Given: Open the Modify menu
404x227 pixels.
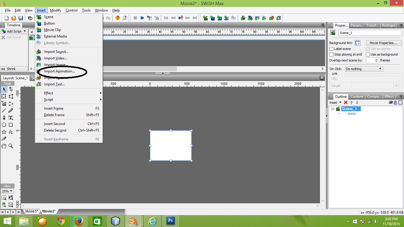Looking at the screenshot, I should click(x=56, y=10).
